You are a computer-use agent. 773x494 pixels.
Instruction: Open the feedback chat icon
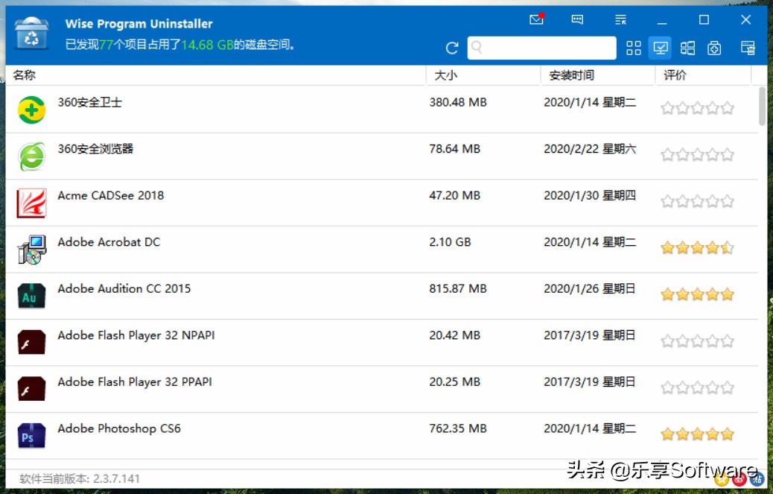(577, 19)
